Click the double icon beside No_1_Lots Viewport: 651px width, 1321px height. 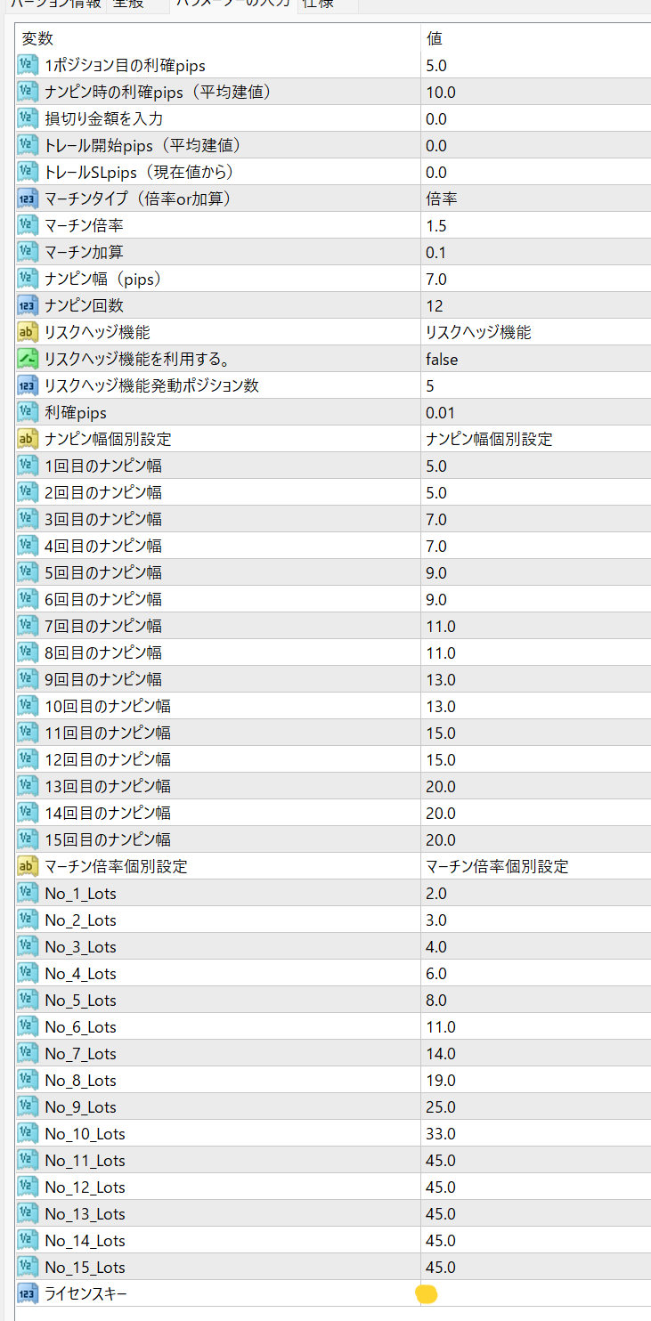(x=28, y=893)
